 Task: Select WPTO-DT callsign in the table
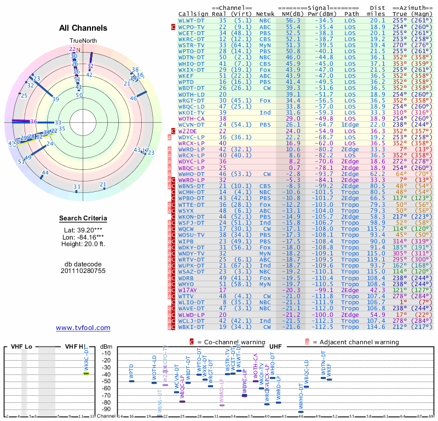click(191, 52)
